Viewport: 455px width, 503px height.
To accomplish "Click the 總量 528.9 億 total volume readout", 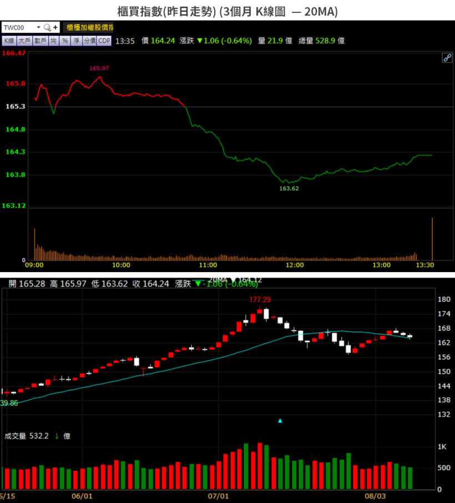I will [x=322, y=41].
